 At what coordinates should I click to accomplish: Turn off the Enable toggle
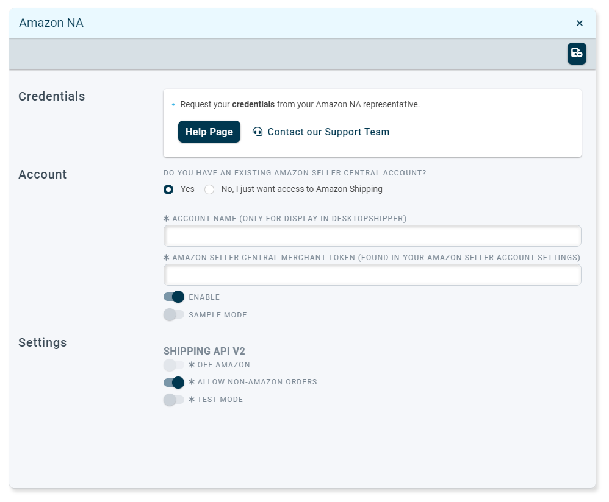[174, 297]
